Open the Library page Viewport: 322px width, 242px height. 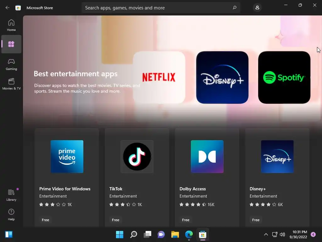(11, 195)
